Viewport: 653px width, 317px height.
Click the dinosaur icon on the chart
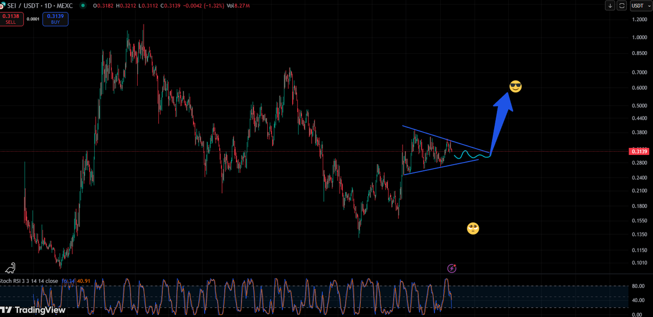(x=11, y=268)
